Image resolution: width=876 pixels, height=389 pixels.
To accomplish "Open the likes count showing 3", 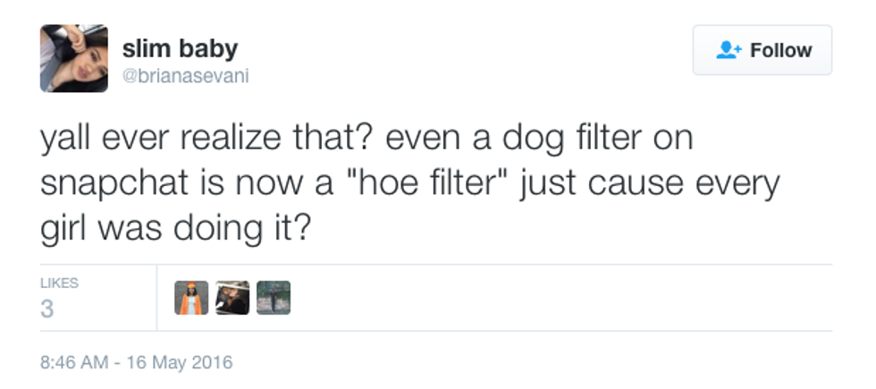I will click(x=46, y=309).
